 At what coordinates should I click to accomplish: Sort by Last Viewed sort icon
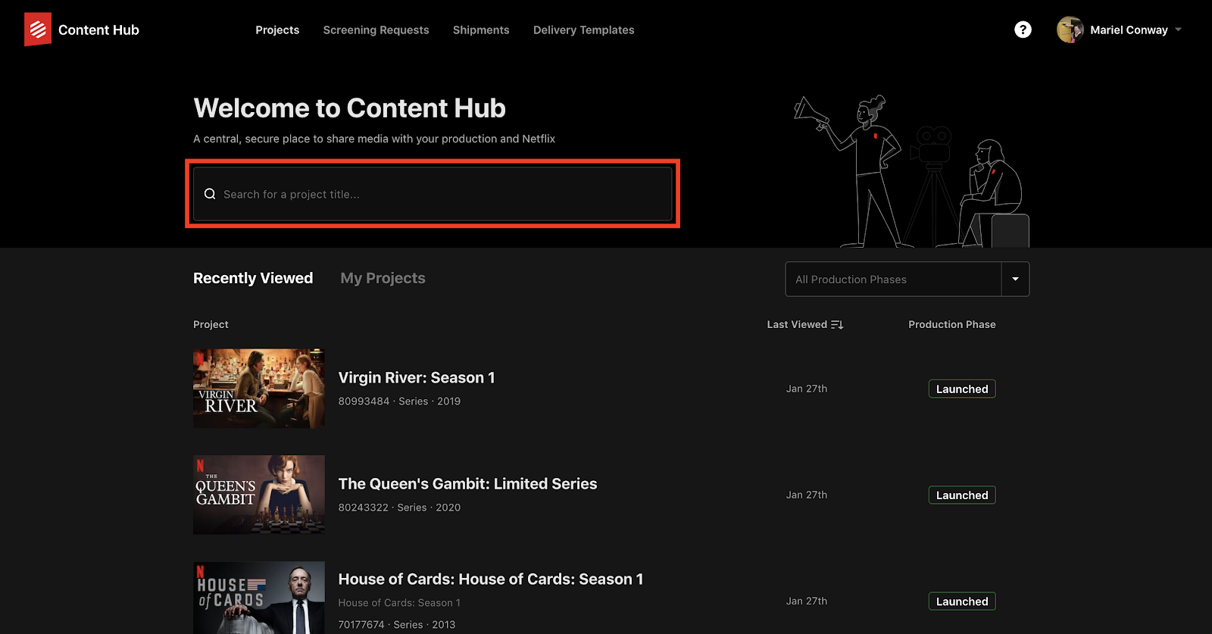click(x=837, y=324)
